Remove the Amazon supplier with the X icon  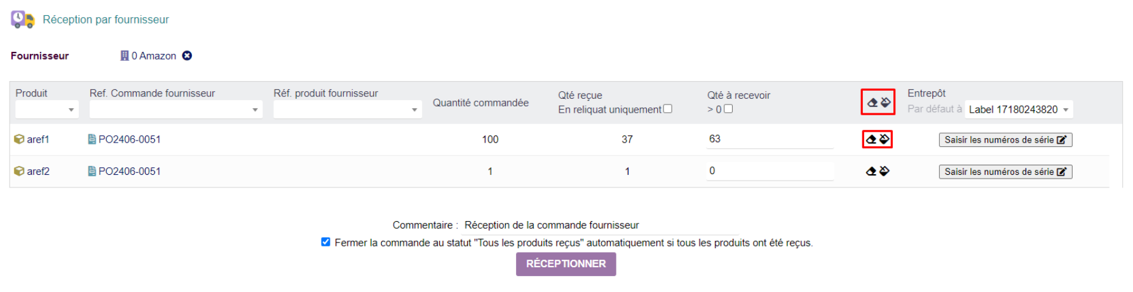coord(187,56)
